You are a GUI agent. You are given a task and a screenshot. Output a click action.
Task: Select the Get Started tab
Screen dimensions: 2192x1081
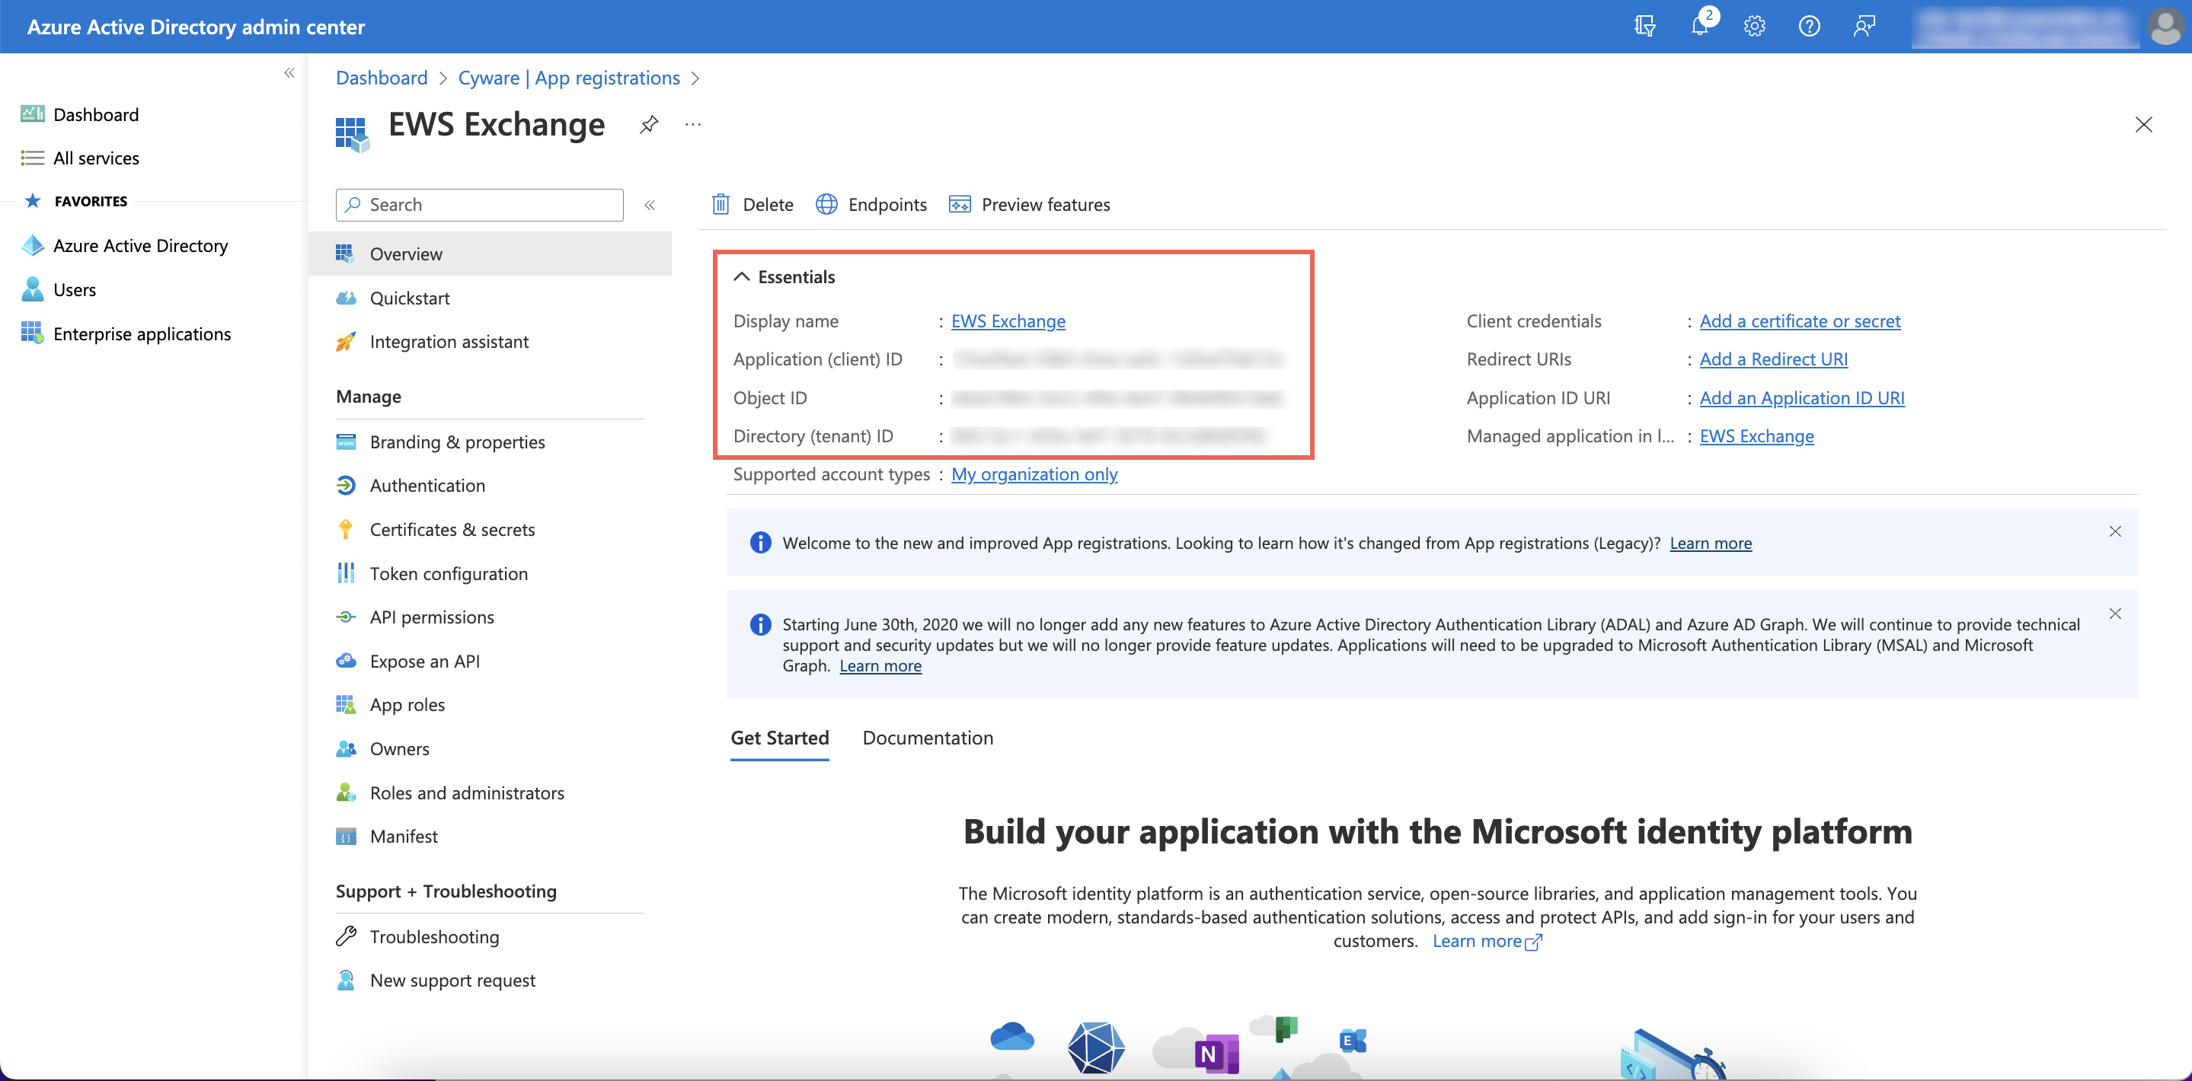coord(780,738)
